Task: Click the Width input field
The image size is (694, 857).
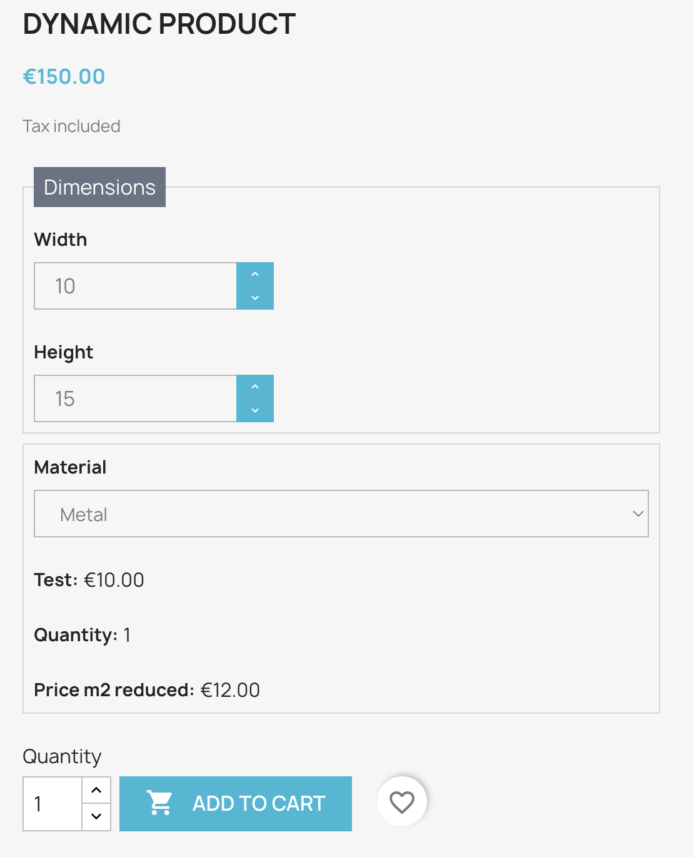Action: (x=136, y=286)
